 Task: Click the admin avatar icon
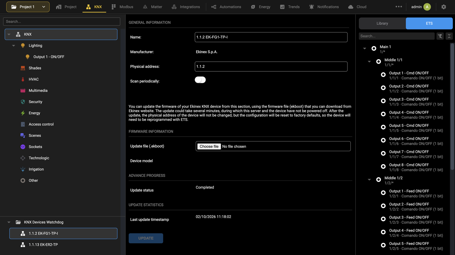[427, 7]
